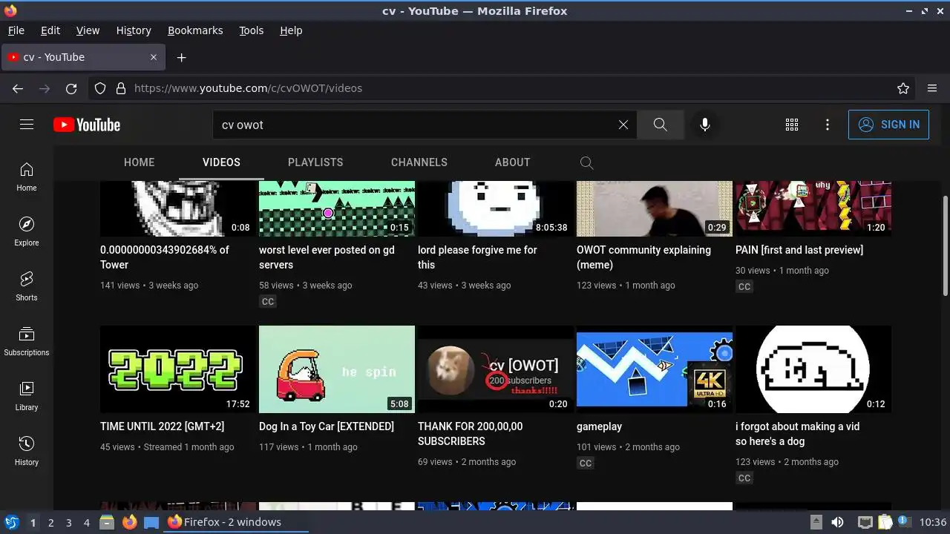This screenshot has width=950, height=534.
Task: Open the Firefox application menu
Action: [932, 88]
